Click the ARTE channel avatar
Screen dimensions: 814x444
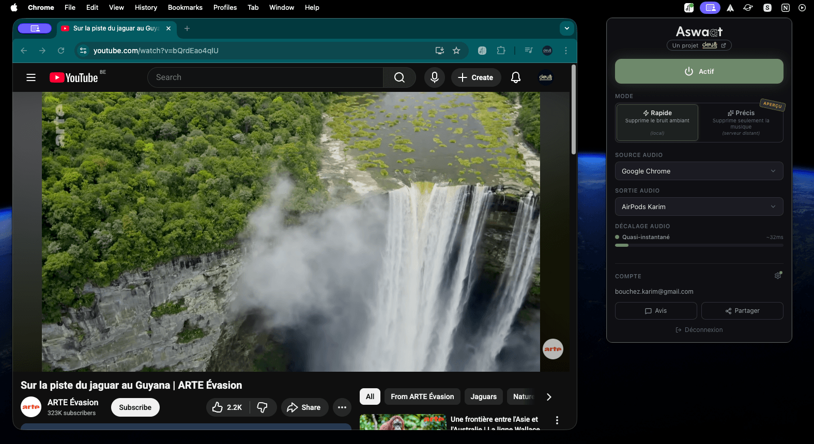click(x=31, y=407)
